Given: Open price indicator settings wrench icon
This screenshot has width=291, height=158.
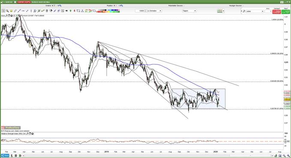Looking at the screenshot, I should [x=6, y=15].
